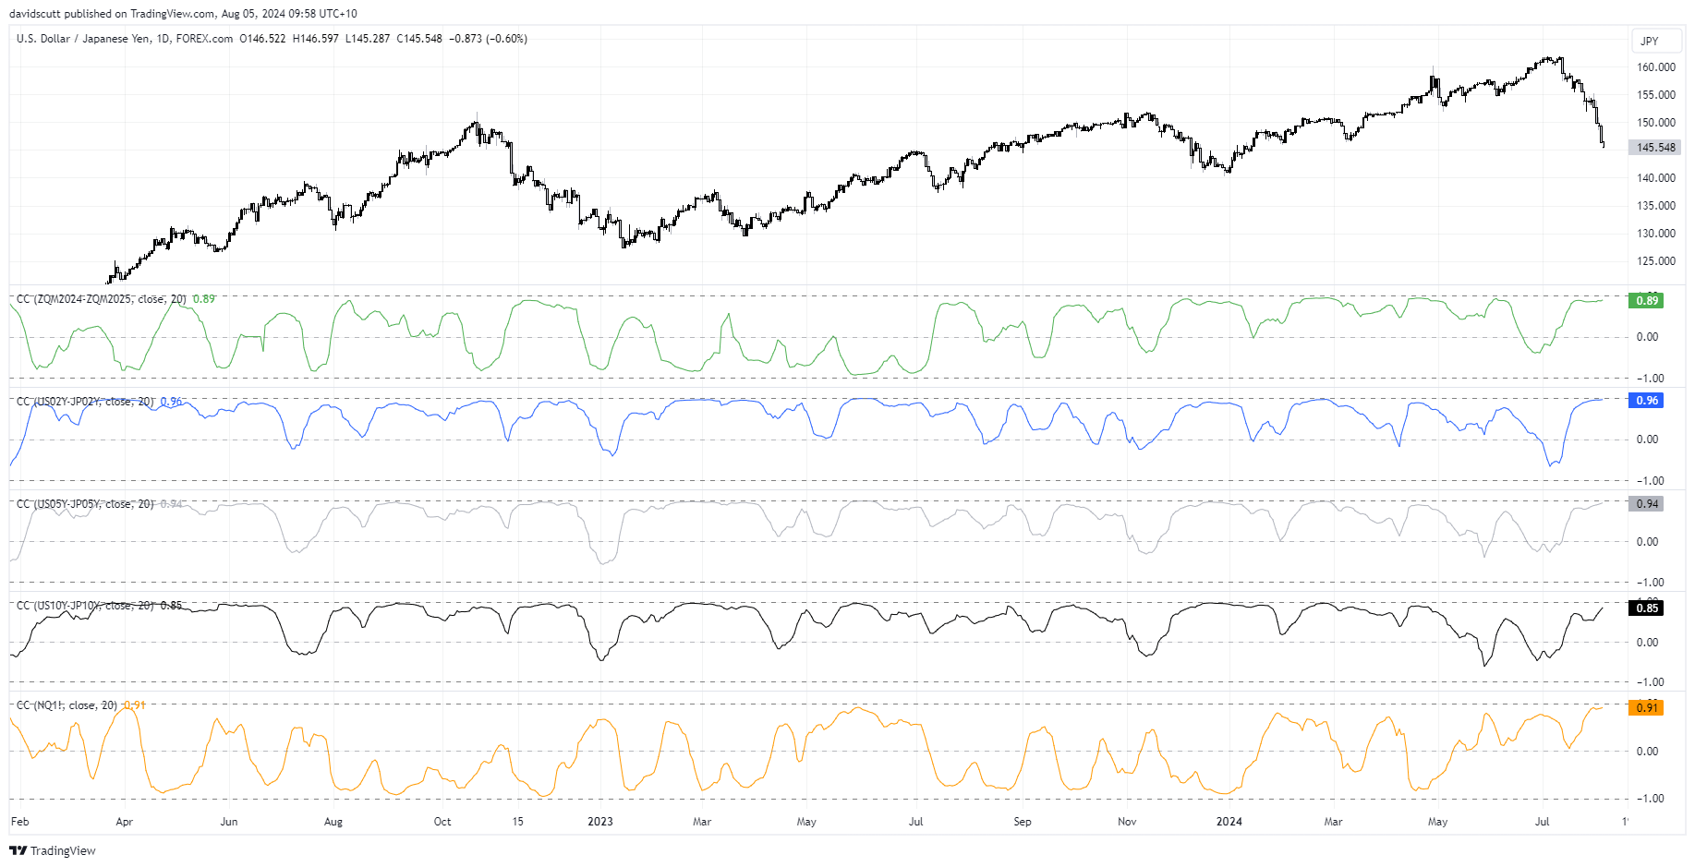Screen dimensions: 1695x867
Task: Click the Aug label on the time axis
Action: pos(333,822)
